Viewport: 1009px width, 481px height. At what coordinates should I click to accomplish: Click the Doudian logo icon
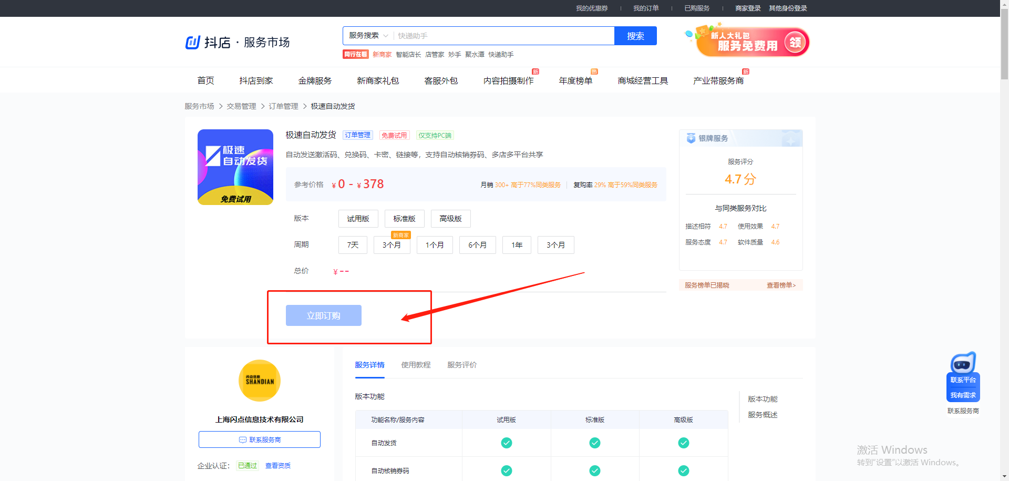193,42
